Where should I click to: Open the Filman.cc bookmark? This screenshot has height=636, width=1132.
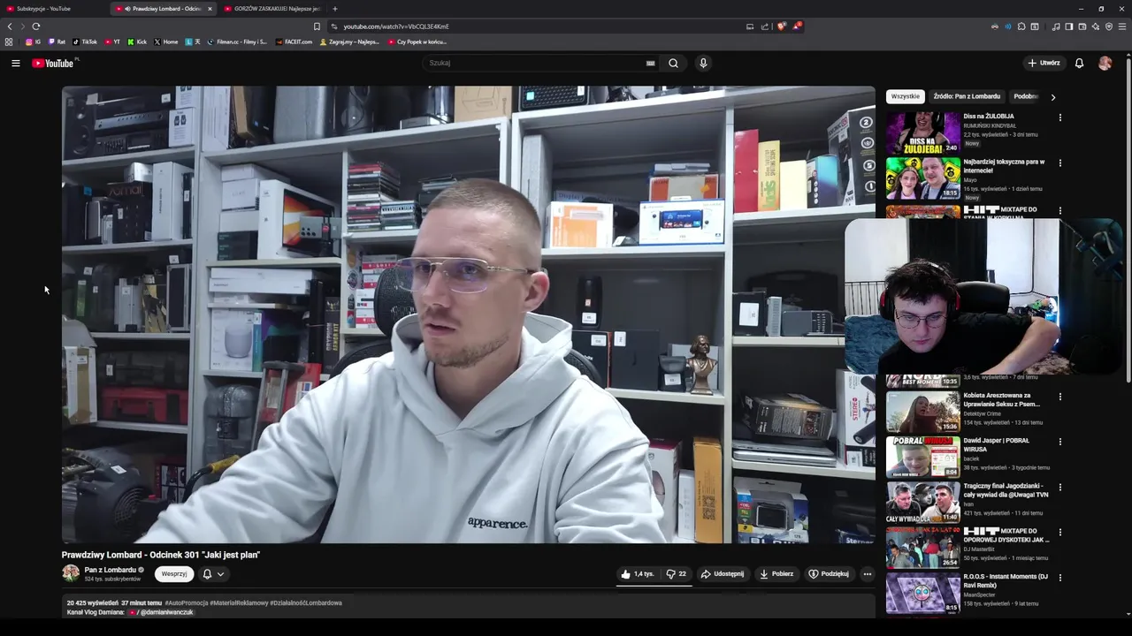(237, 42)
